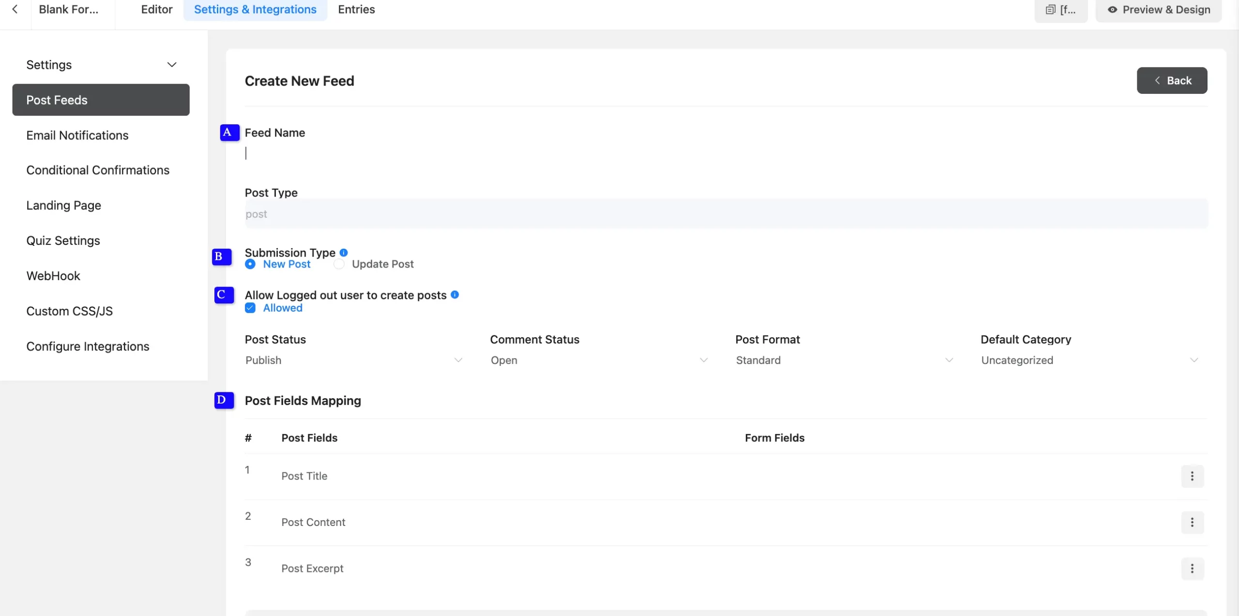
Task: Click the Post Excerpt field label
Action: 312,569
